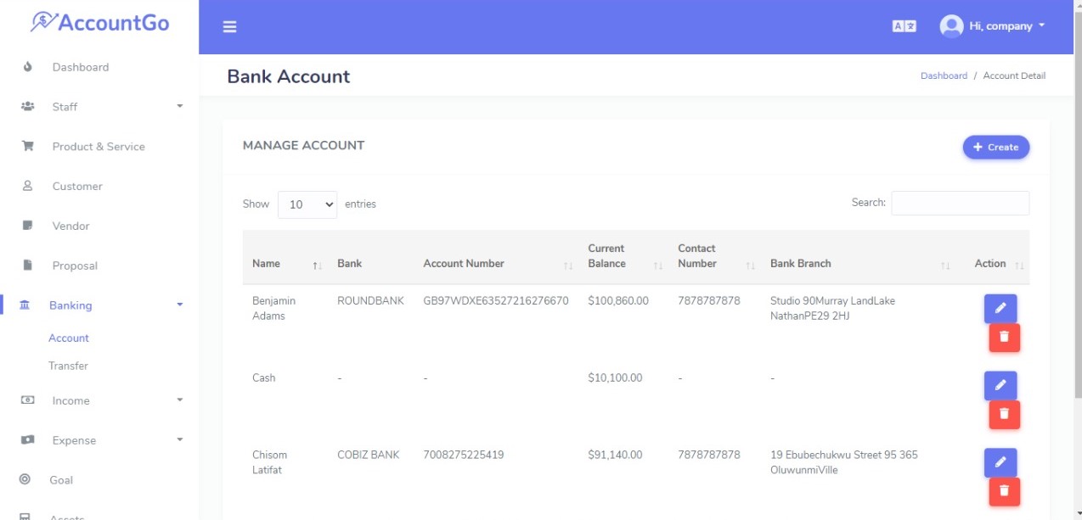Delete the Cash account with trash icon
The height and width of the screenshot is (520, 1082).
click(1005, 414)
